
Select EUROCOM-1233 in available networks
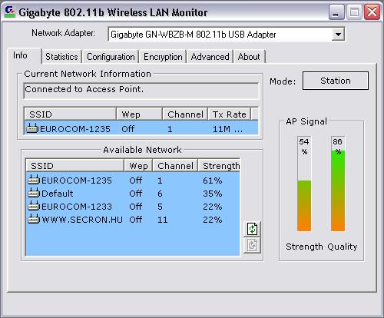(x=133, y=207)
